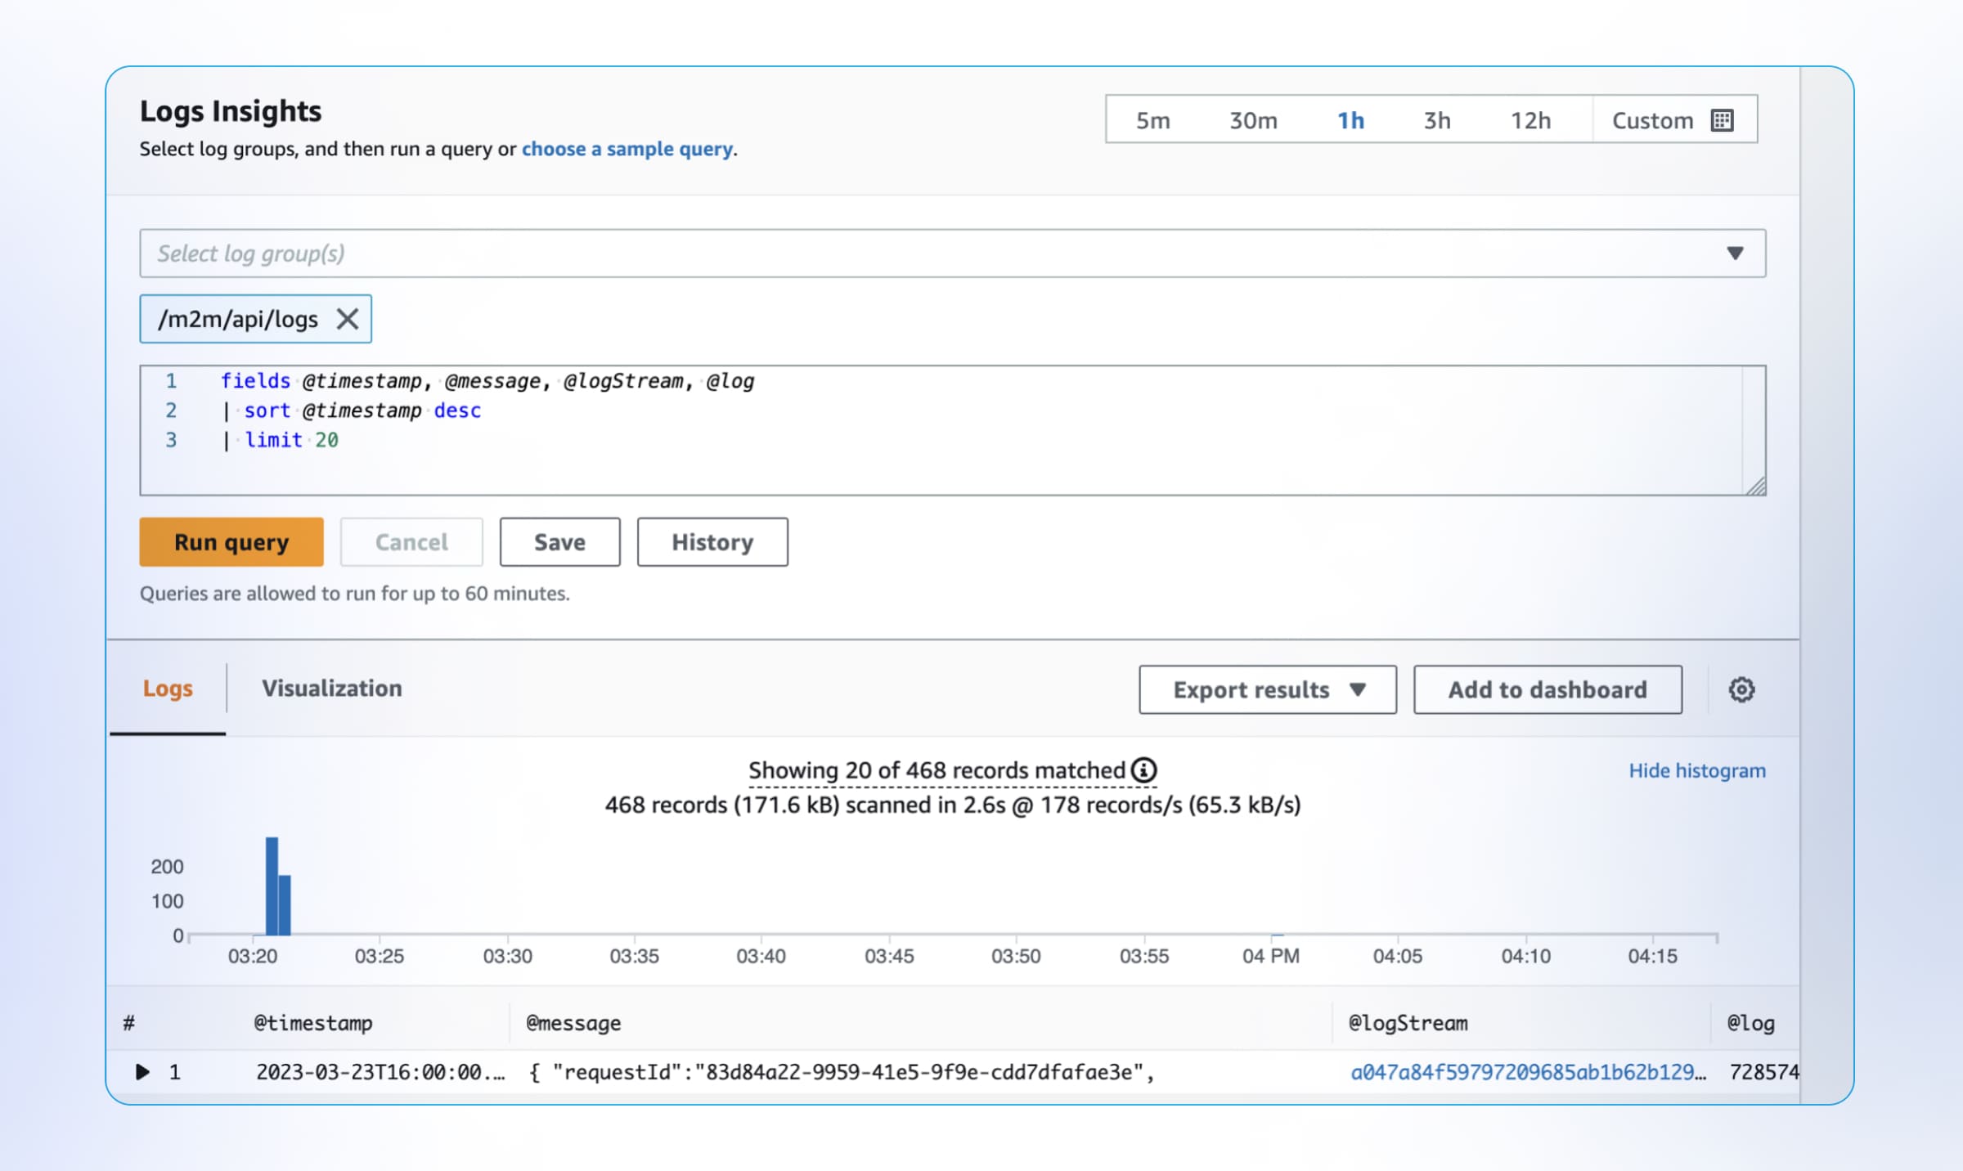Viewport: 1963px width, 1171px height.
Task: Click the @logStream column header
Action: tap(1408, 1023)
